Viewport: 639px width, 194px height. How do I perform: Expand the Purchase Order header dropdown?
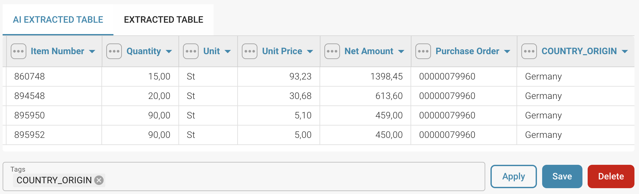[507, 51]
